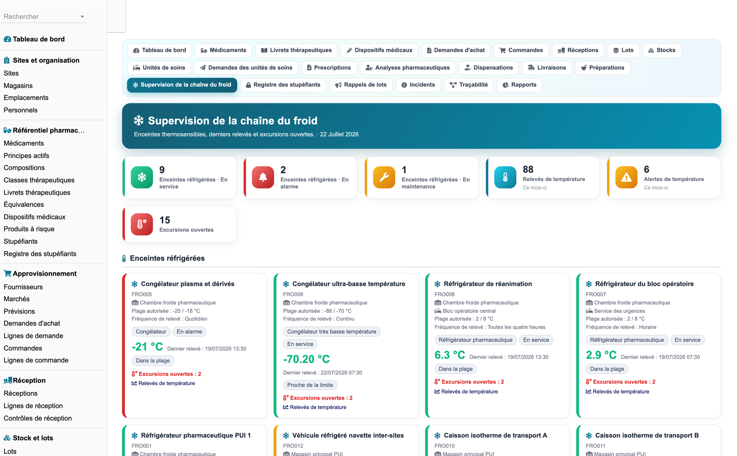Click the En service badge on FRO008
This screenshot has width=737, height=456.
click(536, 340)
